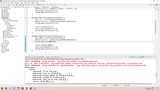Collapse the model package

coord(5,24)
